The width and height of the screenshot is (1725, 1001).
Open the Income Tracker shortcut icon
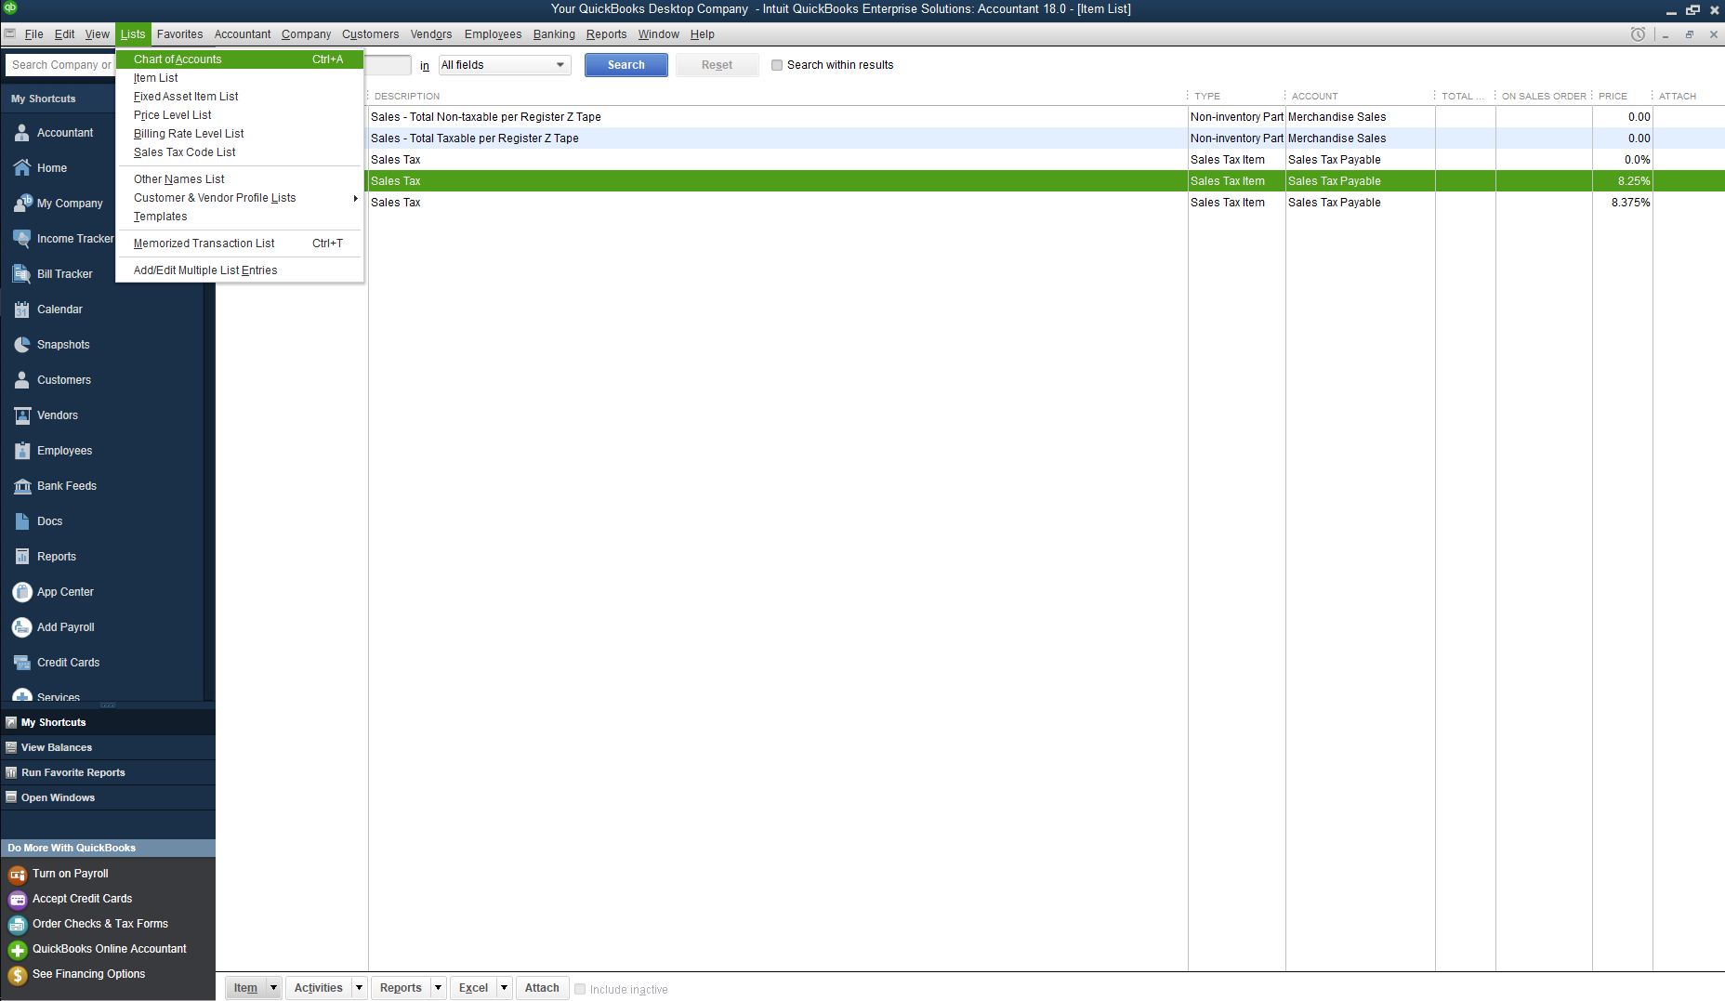[x=21, y=239]
